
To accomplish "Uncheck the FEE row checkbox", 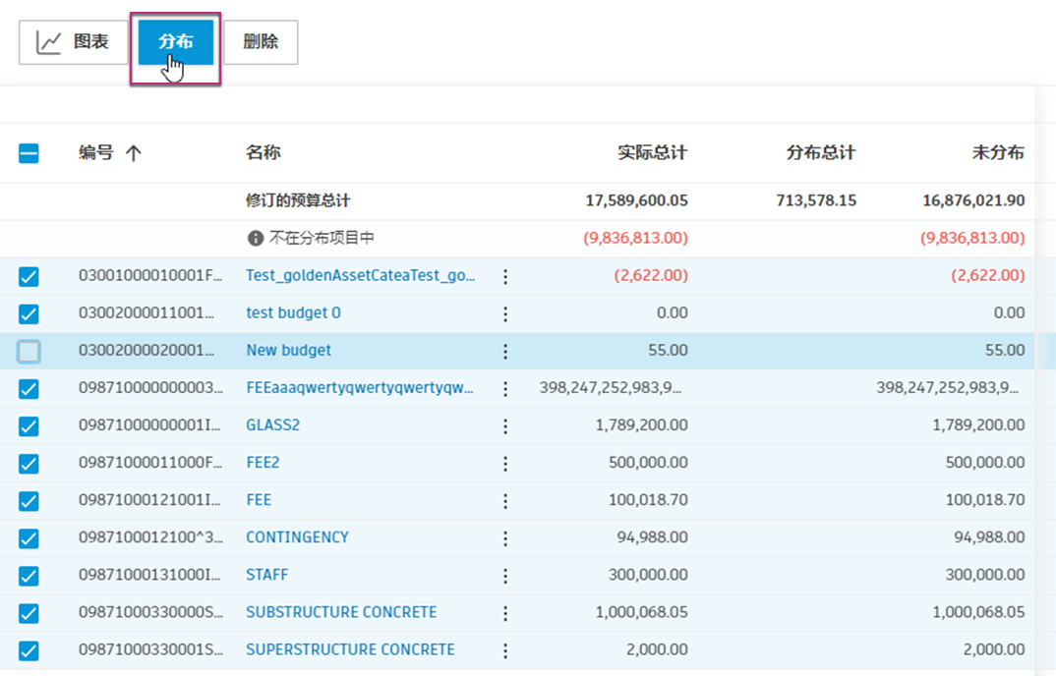I will pyautogui.click(x=29, y=501).
